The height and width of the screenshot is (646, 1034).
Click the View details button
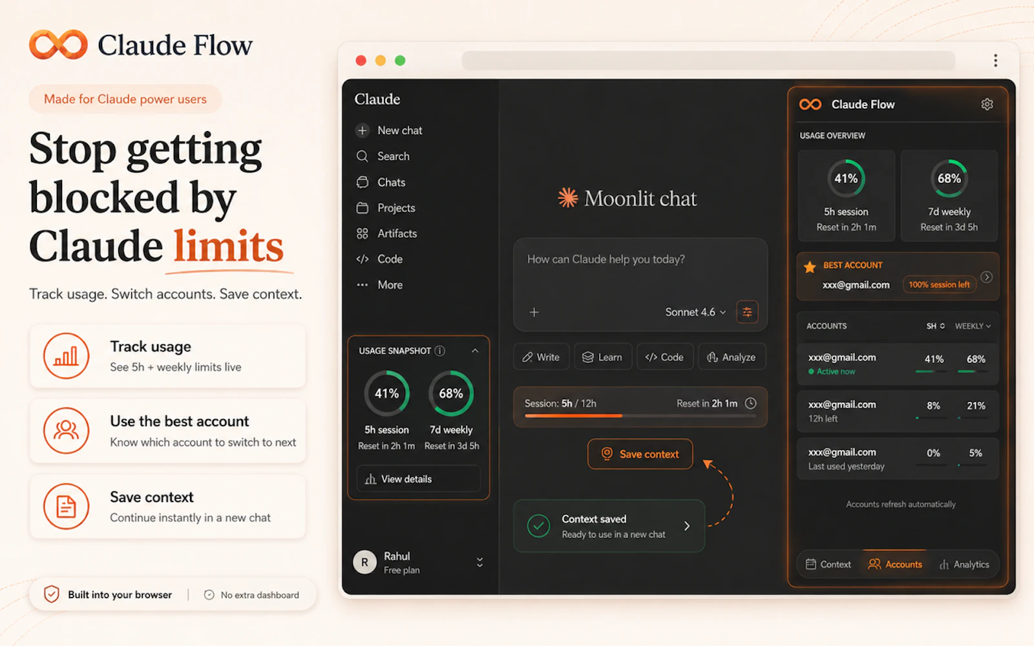click(x=418, y=479)
